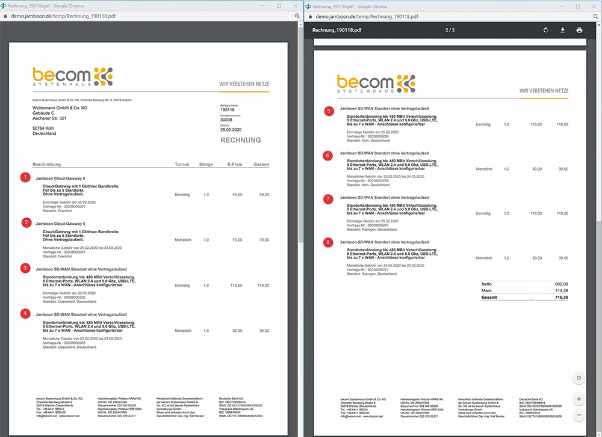Click recipient name Weidemann GmbH & Co. KG
This screenshot has width=602, height=437.
tap(60, 108)
